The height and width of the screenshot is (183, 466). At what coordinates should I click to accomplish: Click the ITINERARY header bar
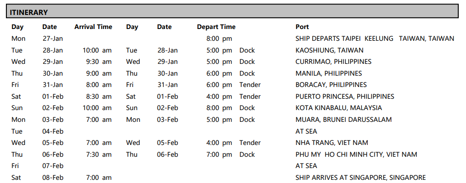pyautogui.click(x=232, y=12)
